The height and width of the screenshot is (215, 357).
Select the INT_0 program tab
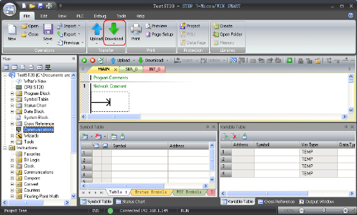(x=154, y=69)
